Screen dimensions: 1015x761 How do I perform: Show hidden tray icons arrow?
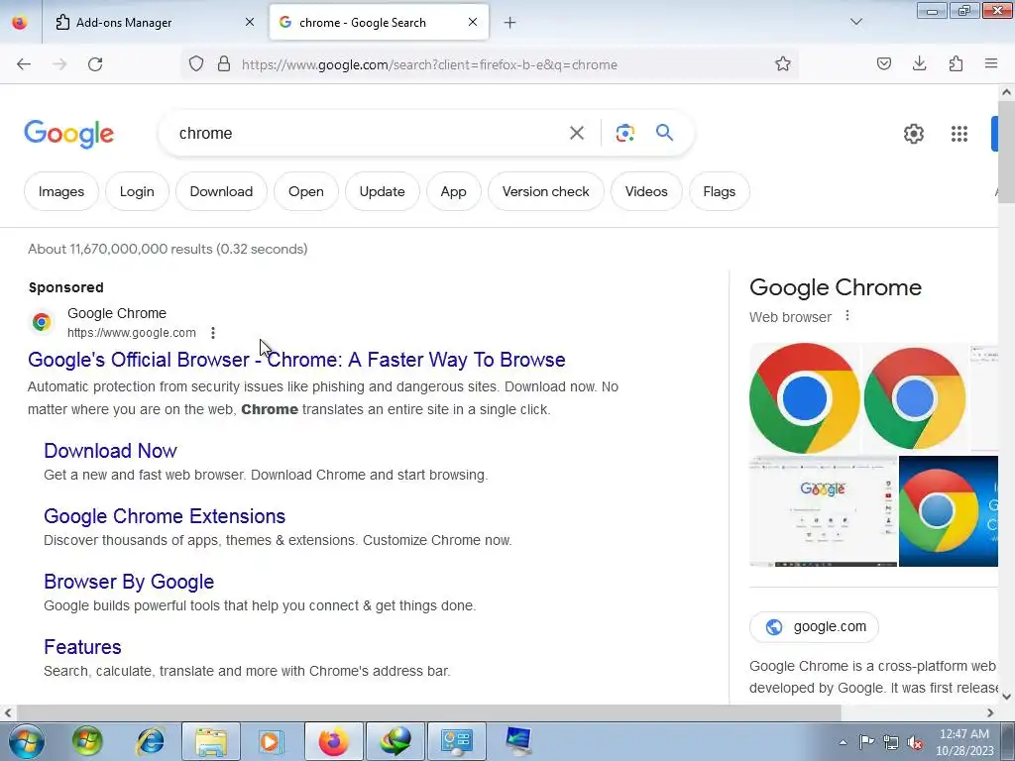(843, 742)
